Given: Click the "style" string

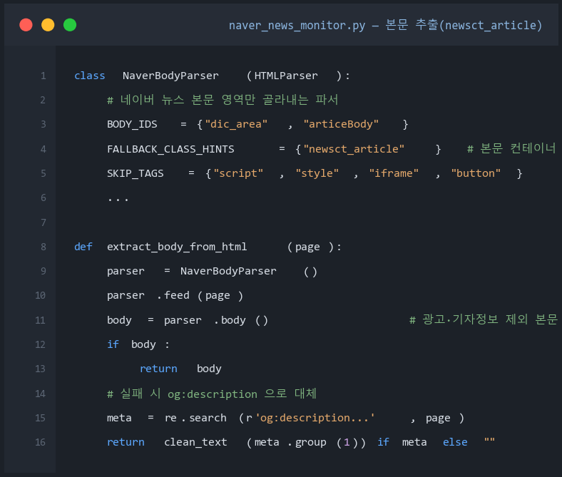Looking at the screenshot, I should point(317,173).
